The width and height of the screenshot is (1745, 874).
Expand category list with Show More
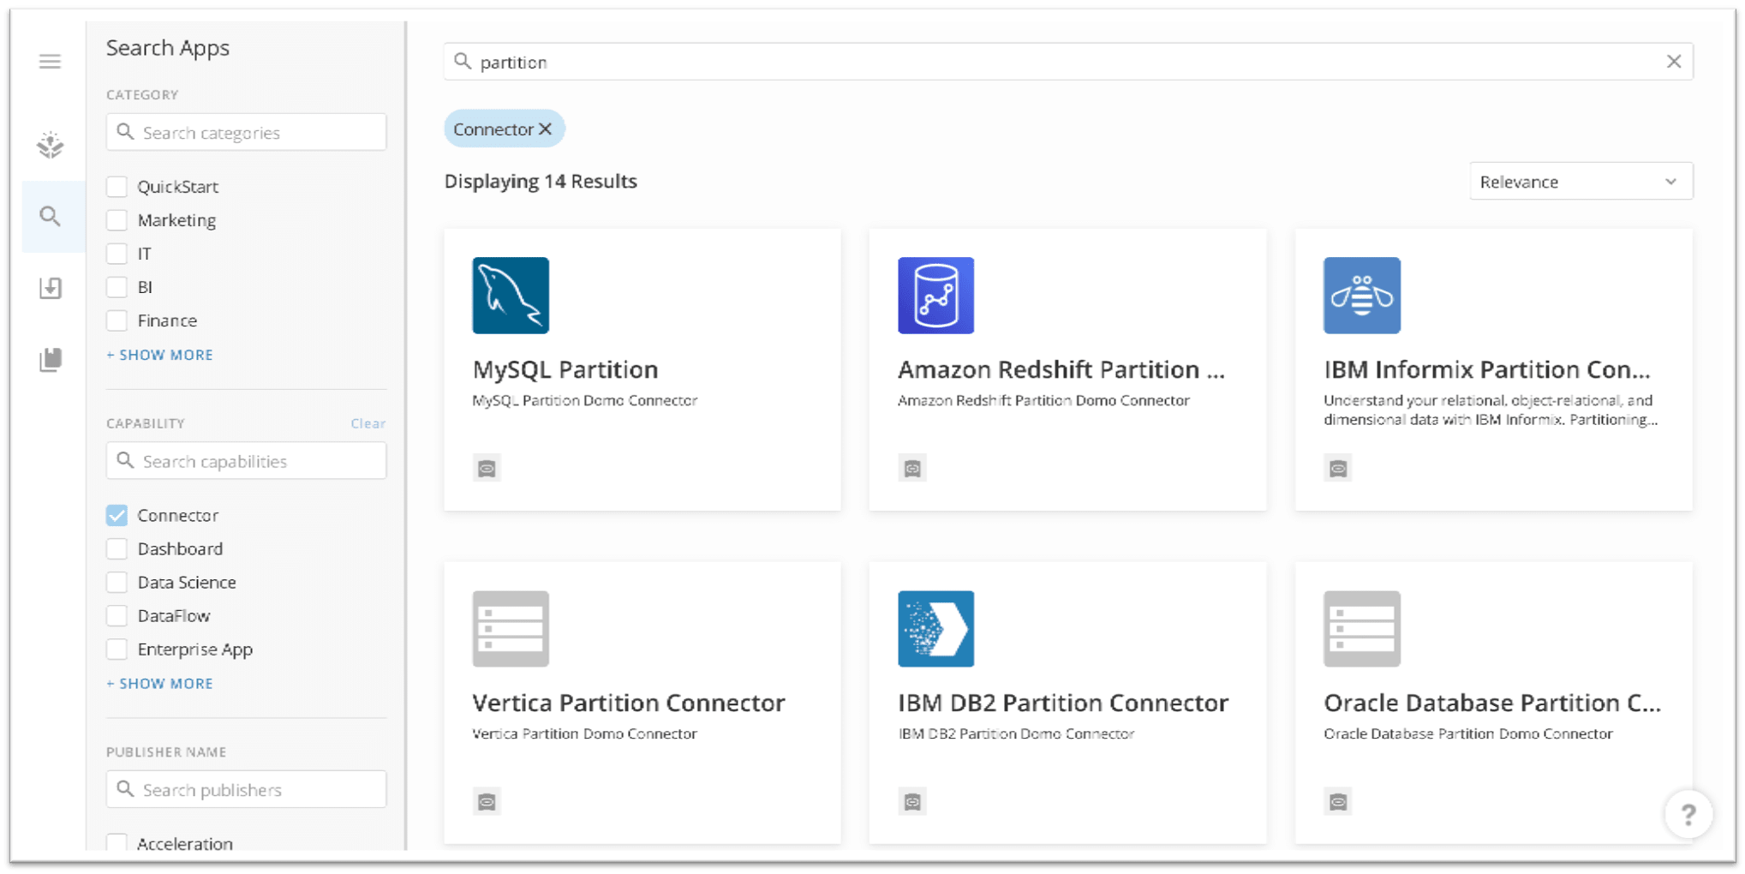[x=159, y=355]
